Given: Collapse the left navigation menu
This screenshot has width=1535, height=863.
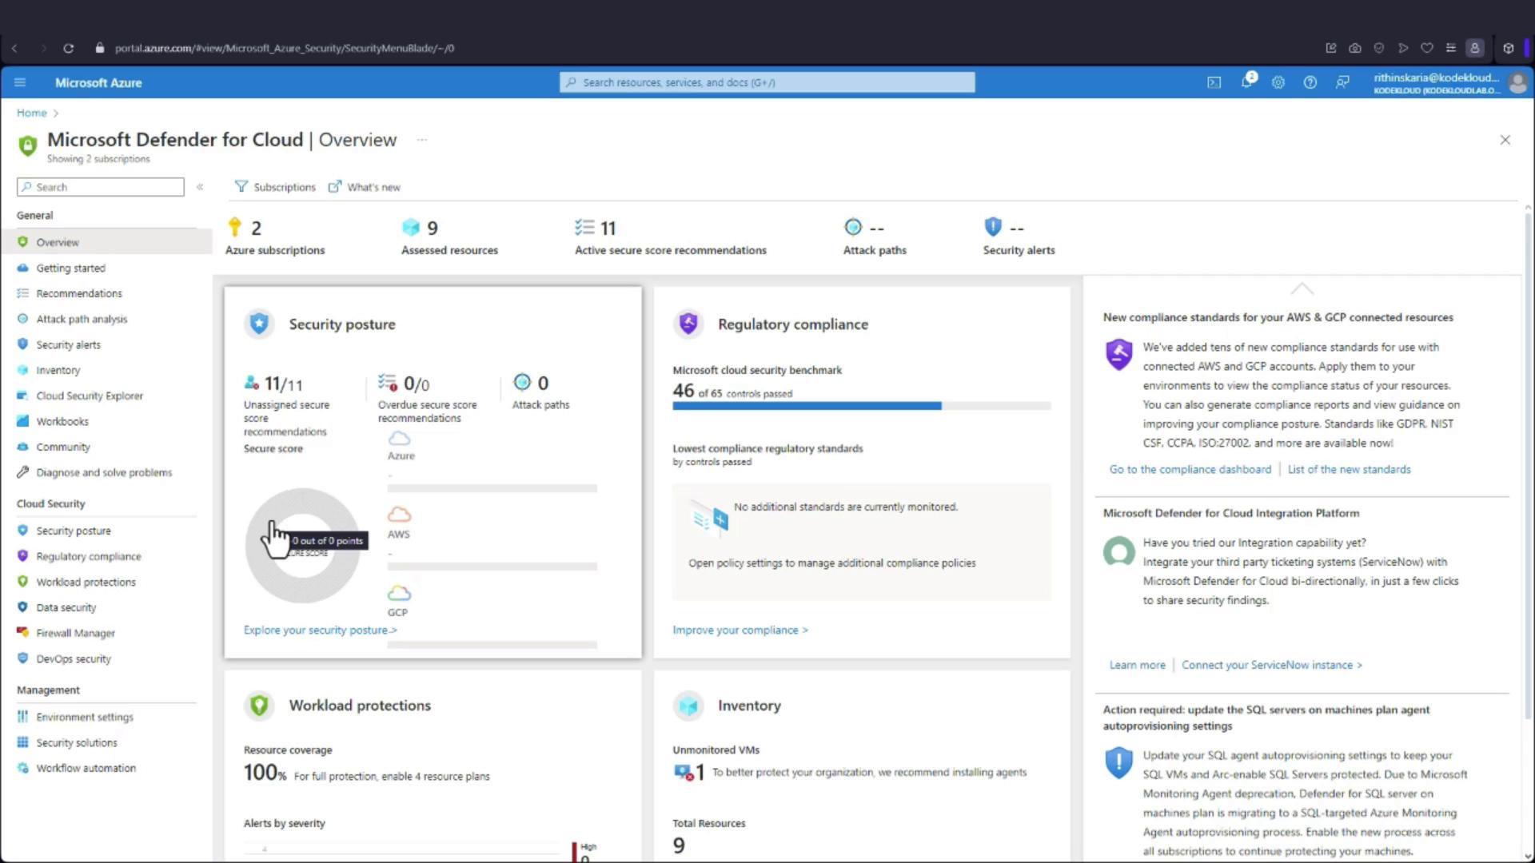Looking at the screenshot, I should pos(200,187).
